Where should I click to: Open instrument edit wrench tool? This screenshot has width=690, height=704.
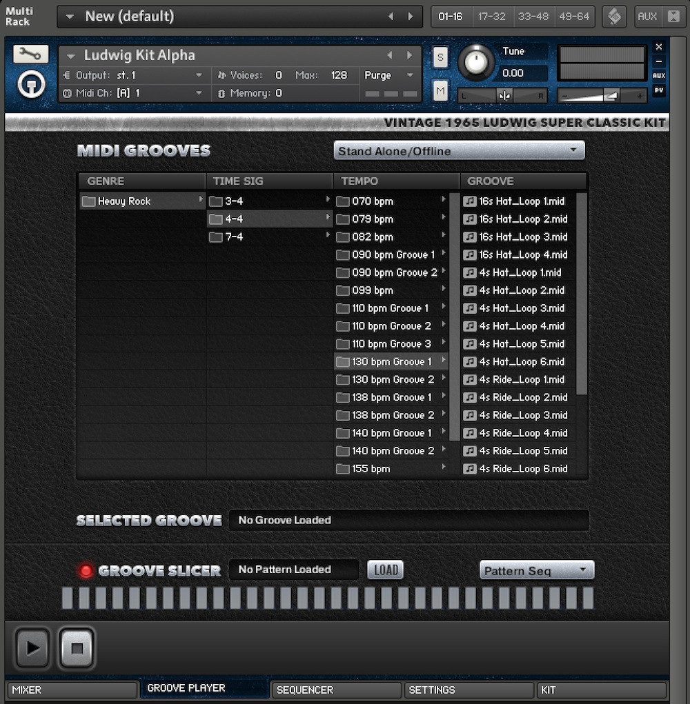pyautogui.click(x=30, y=54)
